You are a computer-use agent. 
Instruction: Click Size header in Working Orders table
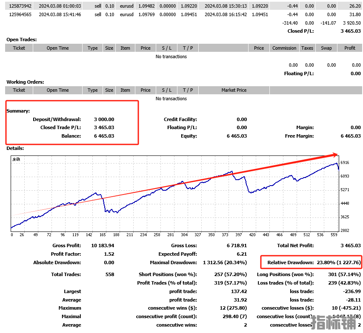coord(109,90)
